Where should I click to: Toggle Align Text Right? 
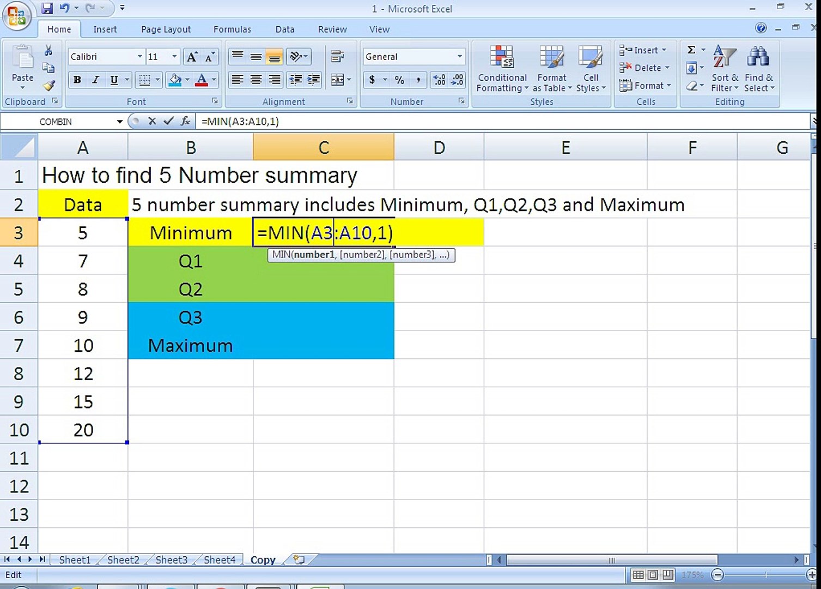click(275, 80)
